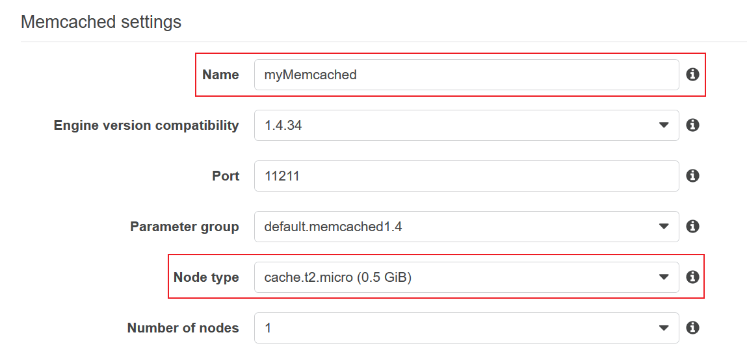Click the "Node type" label

(206, 277)
